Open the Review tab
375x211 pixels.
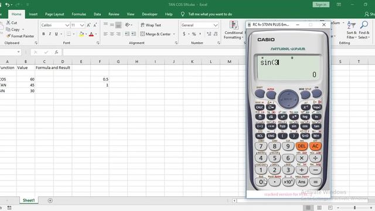[x=114, y=14]
